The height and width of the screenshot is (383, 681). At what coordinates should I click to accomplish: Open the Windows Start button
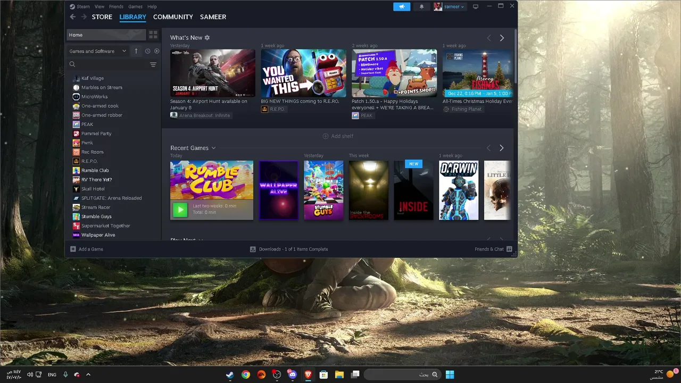tap(450, 374)
